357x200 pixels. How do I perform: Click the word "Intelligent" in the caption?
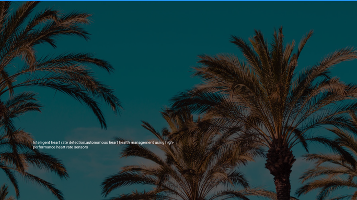pyautogui.click(x=41, y=143)
